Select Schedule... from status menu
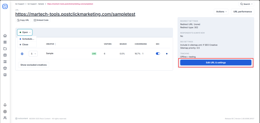The image size is (260, 123). pyautogui.click(x=27, y=39)
